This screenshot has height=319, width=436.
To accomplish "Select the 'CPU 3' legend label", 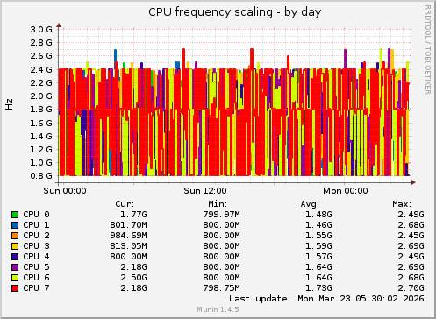I will click(36, 246).
